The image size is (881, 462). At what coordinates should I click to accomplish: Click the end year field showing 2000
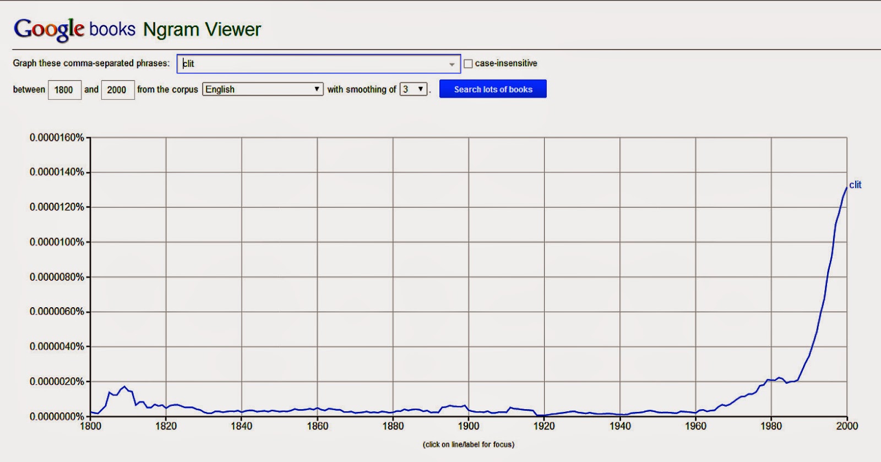point(118,90)
